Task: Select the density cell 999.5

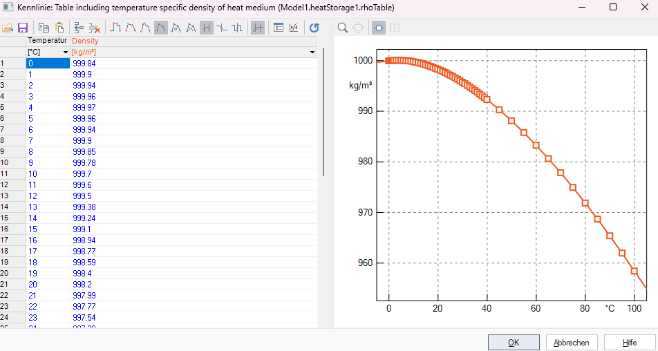Action: point(194,196)
